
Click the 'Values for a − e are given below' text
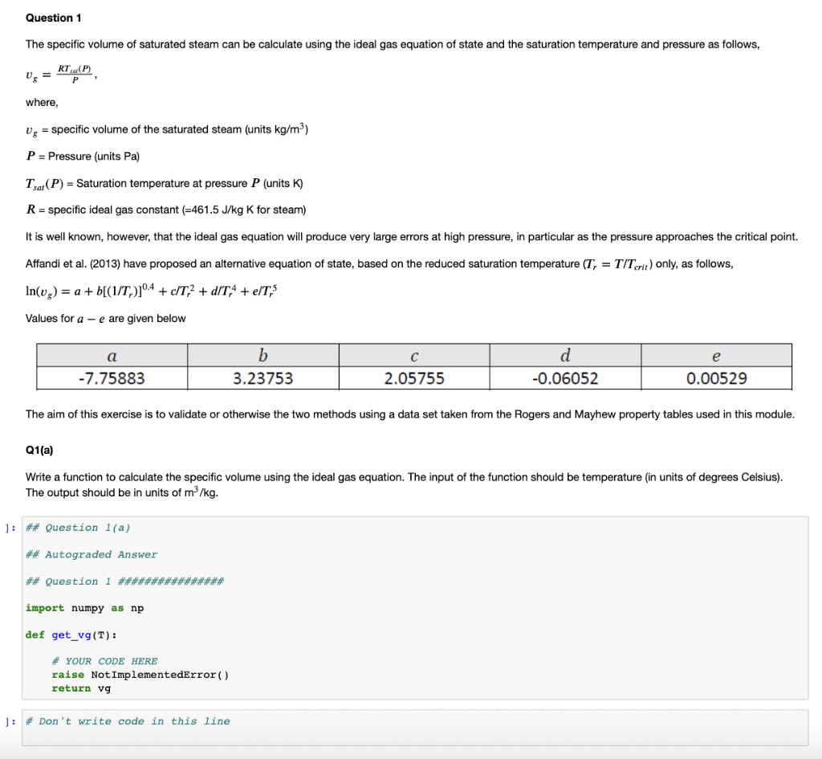point(105,318)
